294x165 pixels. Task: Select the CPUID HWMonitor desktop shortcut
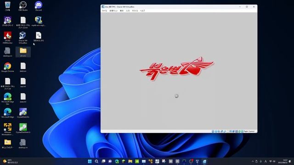tap(7, 38)
